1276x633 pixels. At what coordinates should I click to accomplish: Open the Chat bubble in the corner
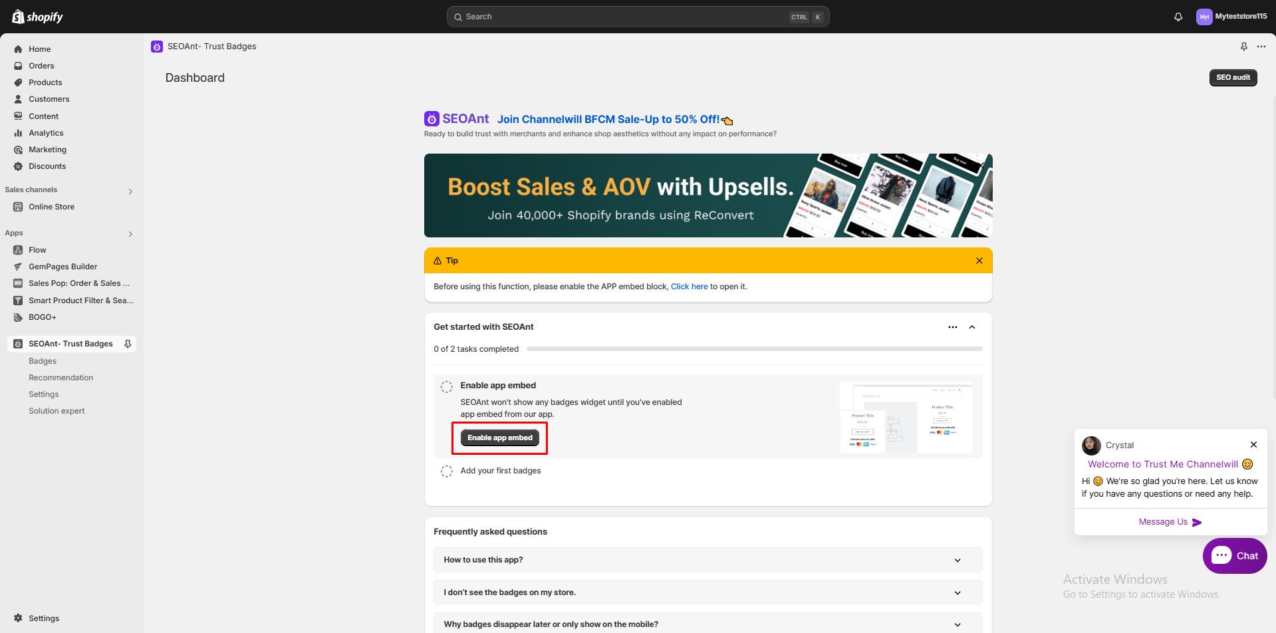tap(1234, 555)
